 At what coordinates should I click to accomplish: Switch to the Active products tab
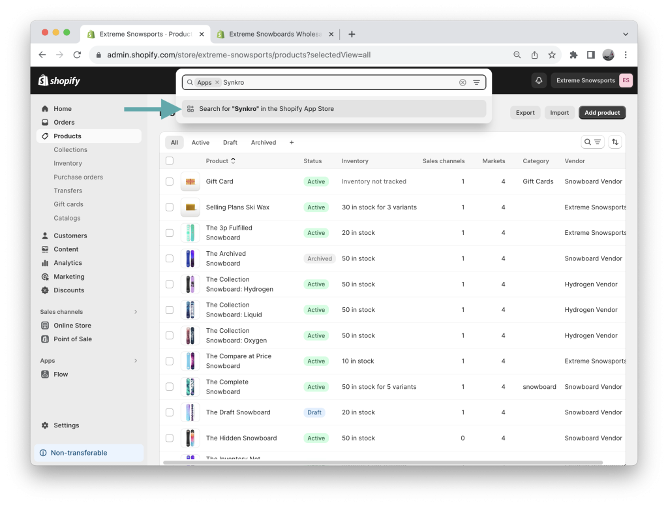click(200, 142)
